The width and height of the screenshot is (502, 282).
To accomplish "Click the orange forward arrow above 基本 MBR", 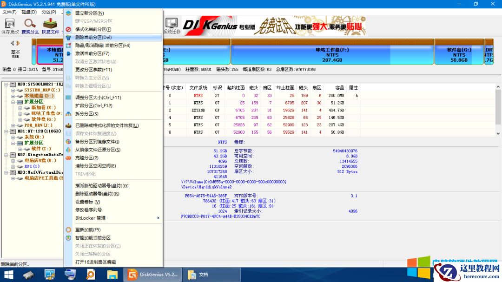I will pos(18,43).
